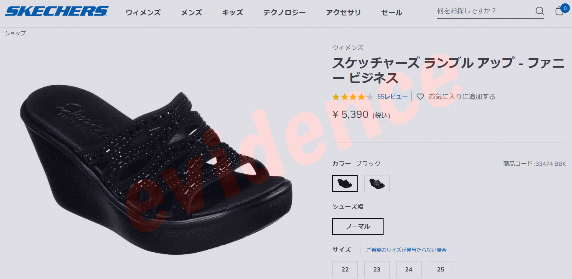Select the black color swatch thumbnail
Screen dimensions: 572x279
[x=345, y=183]
